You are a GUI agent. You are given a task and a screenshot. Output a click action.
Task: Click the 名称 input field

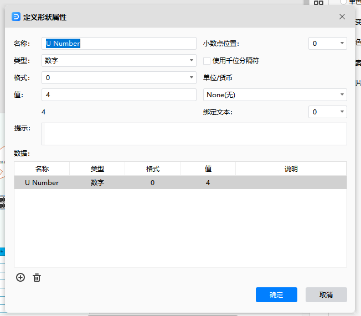tap(119, 44)
